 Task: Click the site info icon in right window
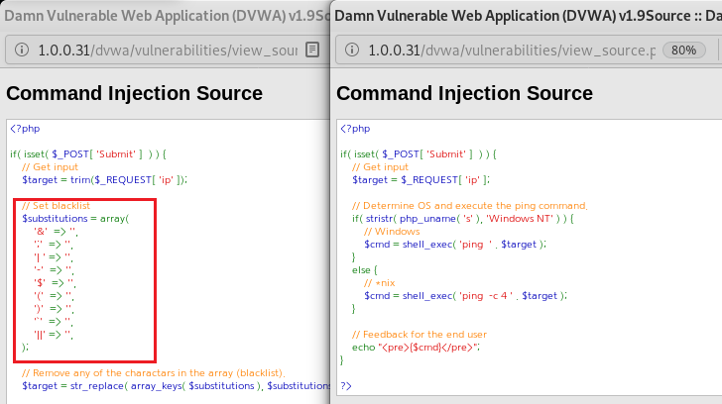click(x=352, y=50)
